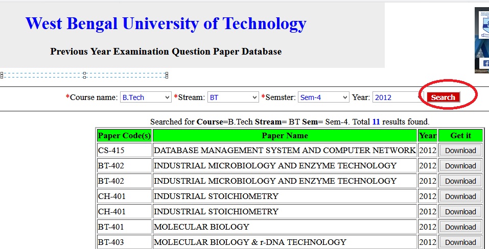Click the Stream field label

(x=189, y=97)
